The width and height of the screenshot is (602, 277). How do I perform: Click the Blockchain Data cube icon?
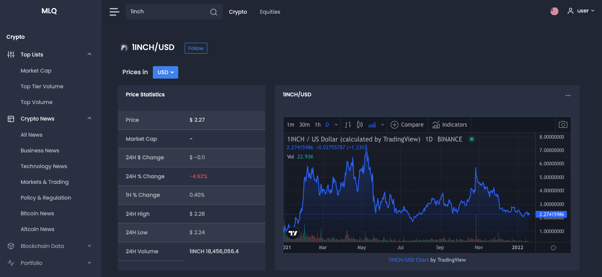pos(11,246)
